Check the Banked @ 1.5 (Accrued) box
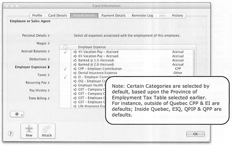The width and height of the screenshot is (232, 147). pyautogui.click(x=65, y=60)
